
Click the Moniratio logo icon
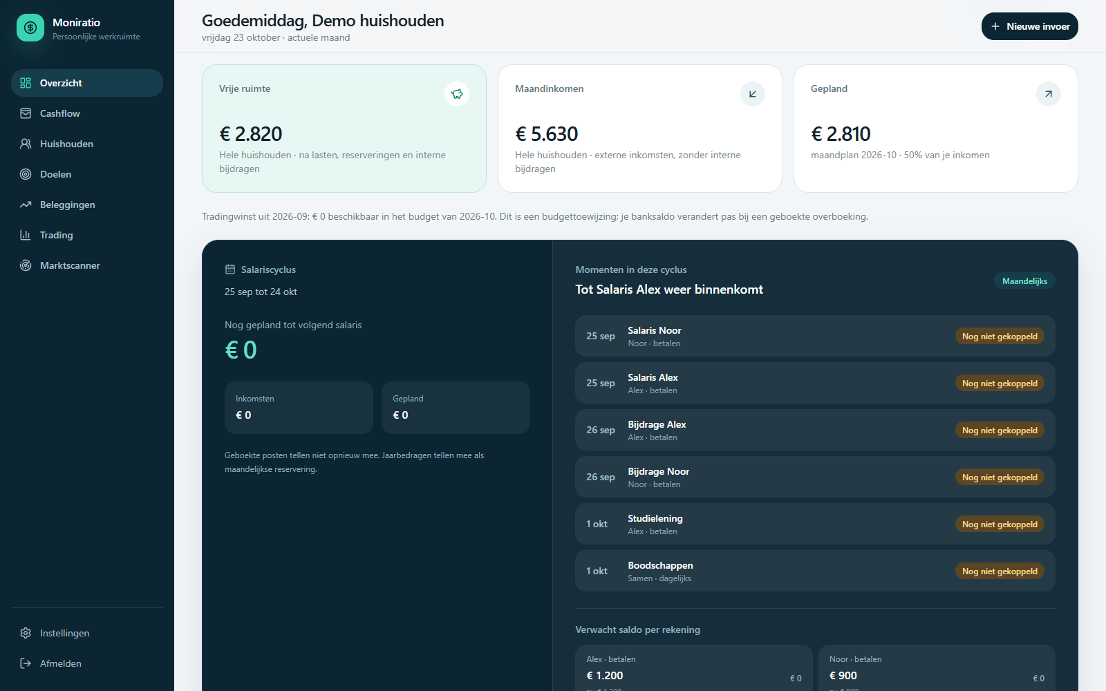(30, 28)
